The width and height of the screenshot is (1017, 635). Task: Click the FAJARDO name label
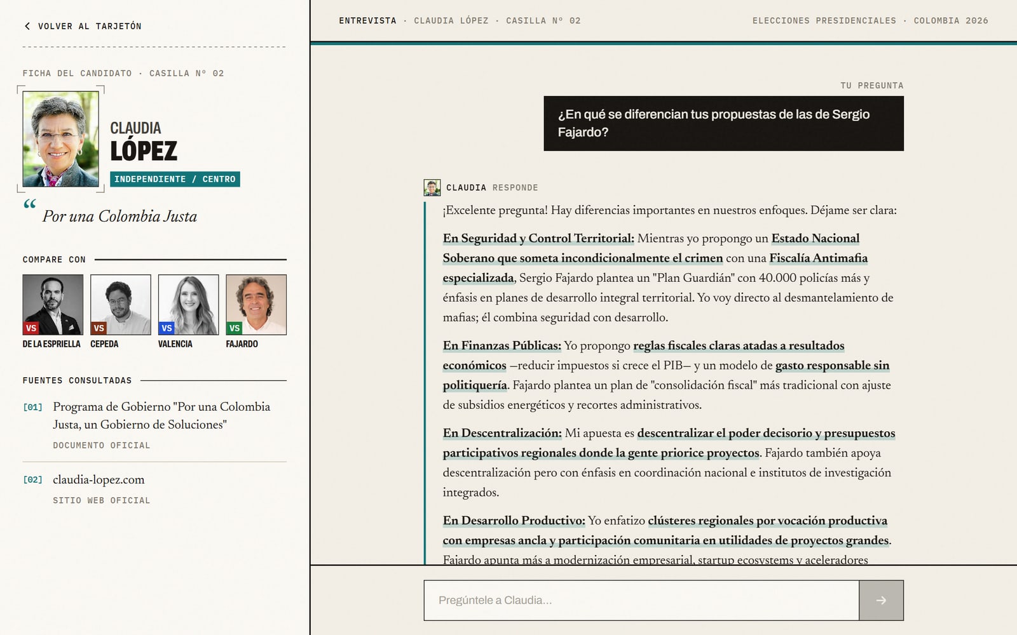(242, 344)
